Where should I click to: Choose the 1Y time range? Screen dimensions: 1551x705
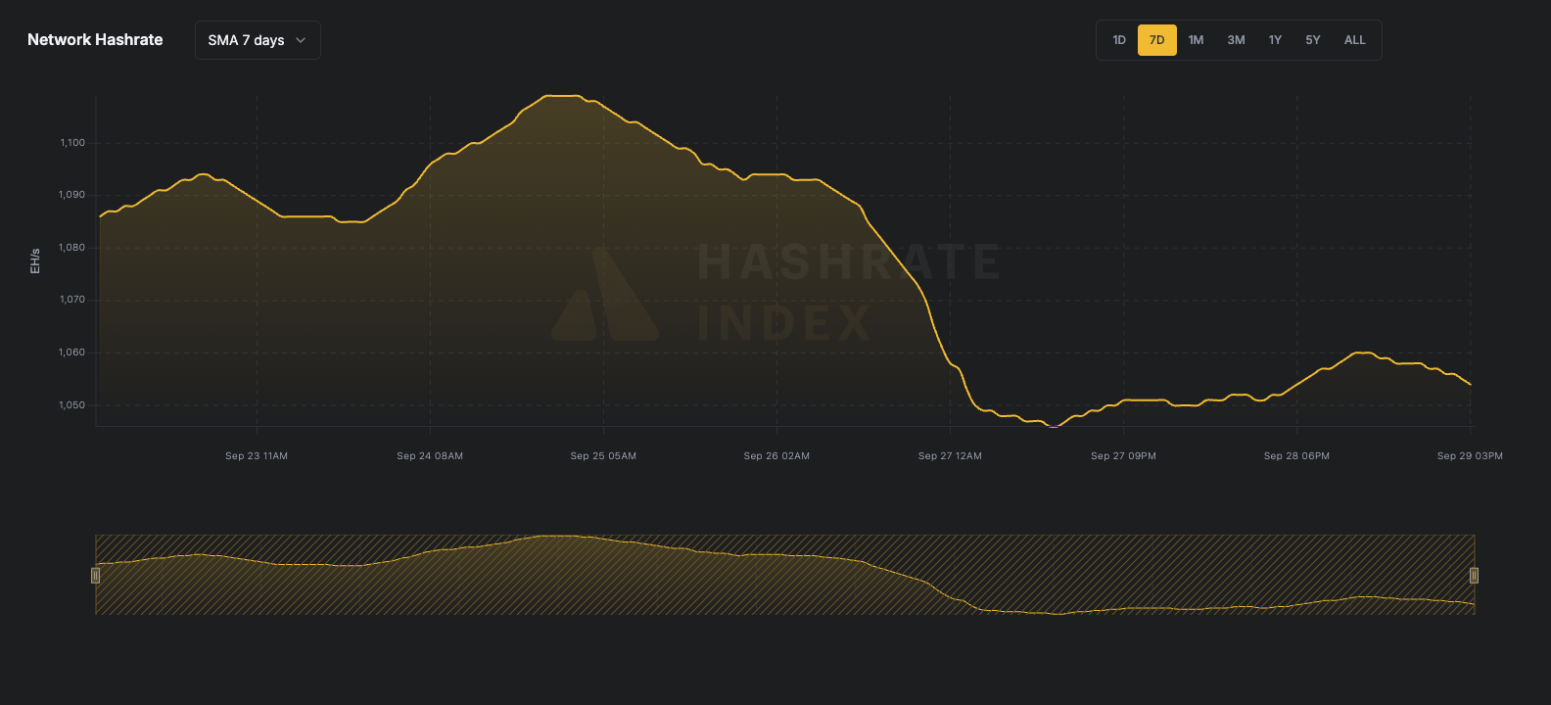coord(1275,40)
